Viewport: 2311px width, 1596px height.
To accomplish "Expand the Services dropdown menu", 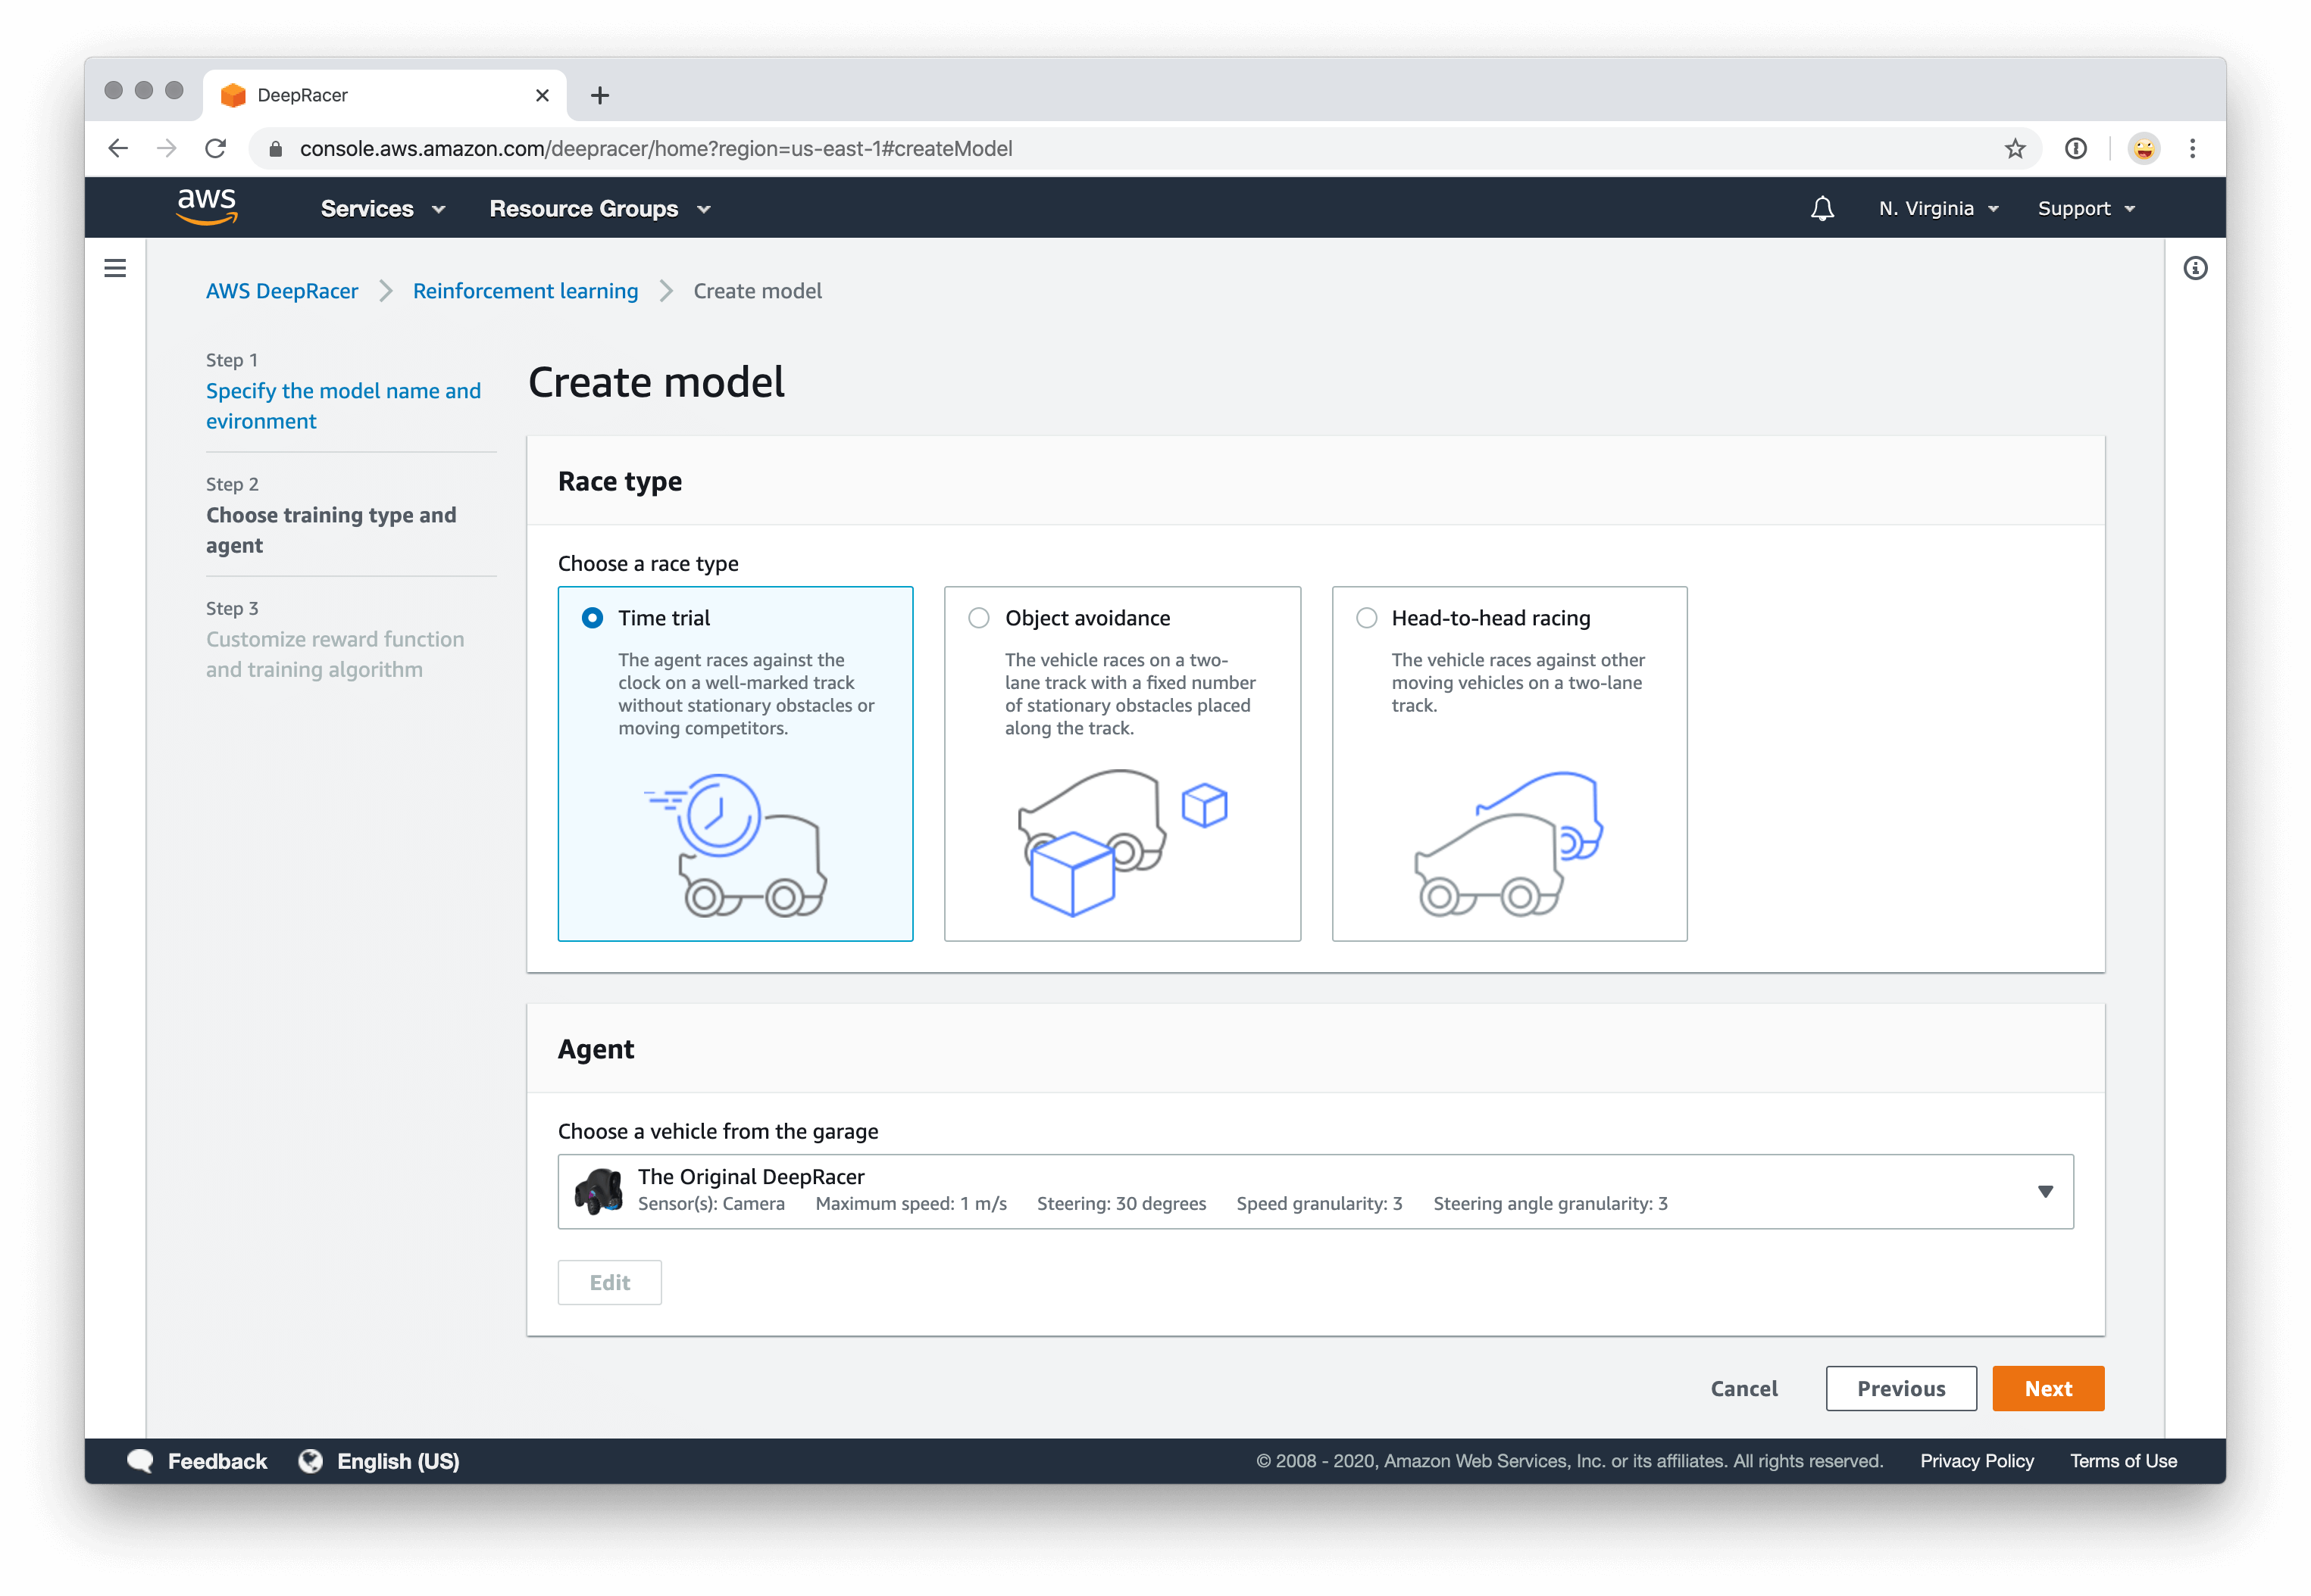I will [x=383, y=208].
